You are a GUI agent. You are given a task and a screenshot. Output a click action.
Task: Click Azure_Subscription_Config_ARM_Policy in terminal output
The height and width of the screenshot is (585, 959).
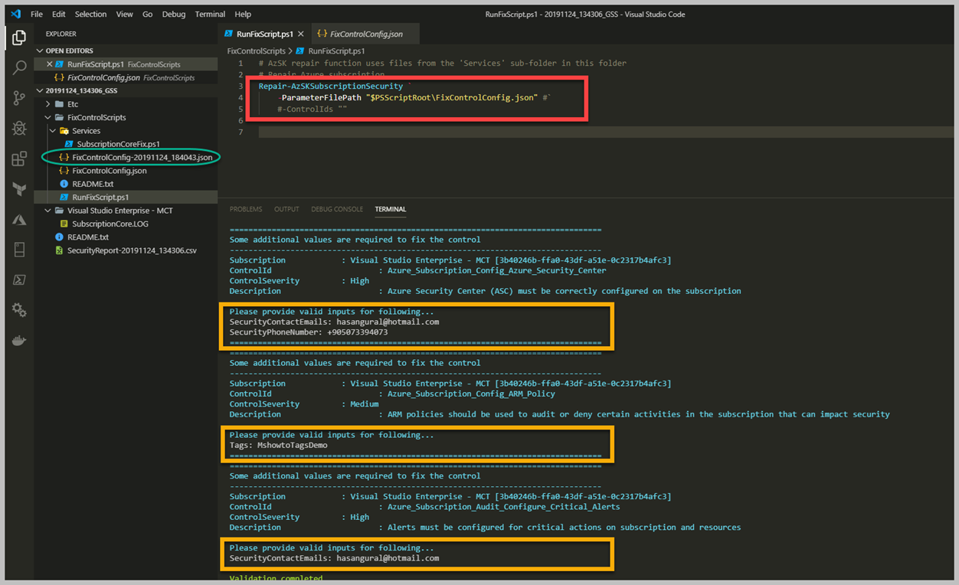click(x=471, y=394)
